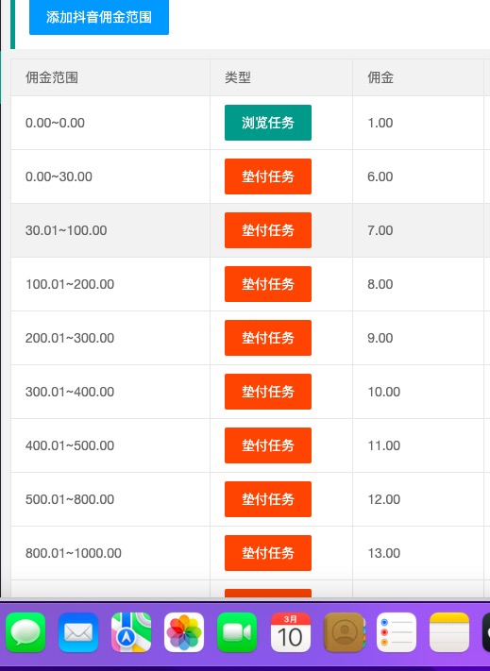Open the Mail app in the dock

tap(78, 632)
